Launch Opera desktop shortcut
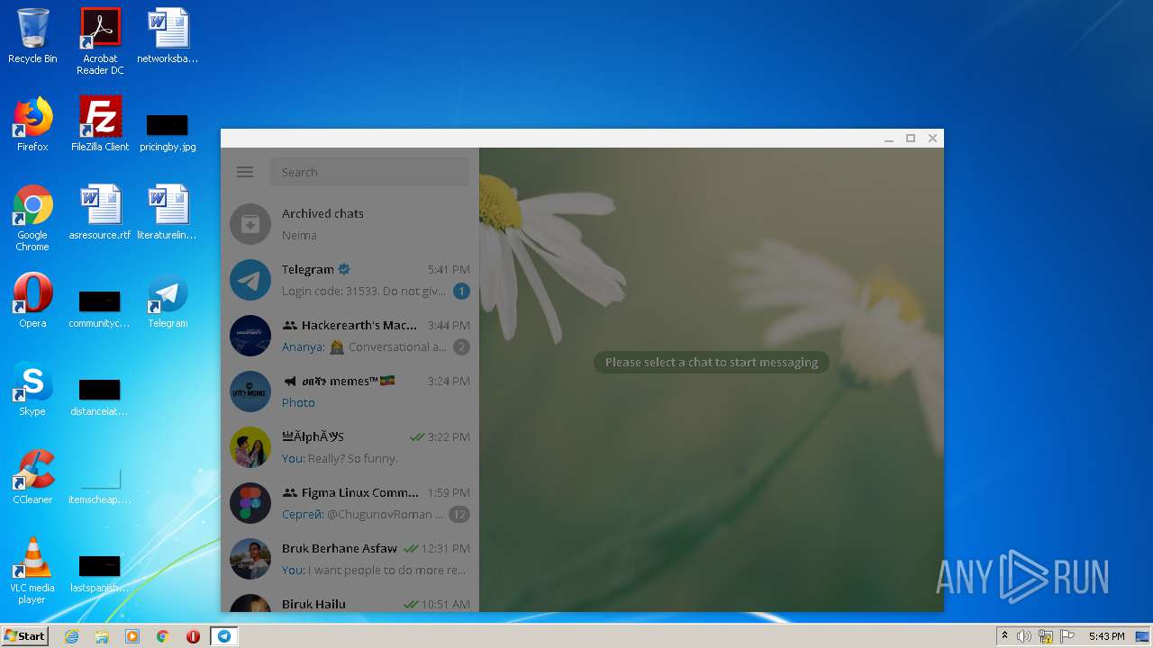Screen dimensions: 1153x648 click(32, 301)
